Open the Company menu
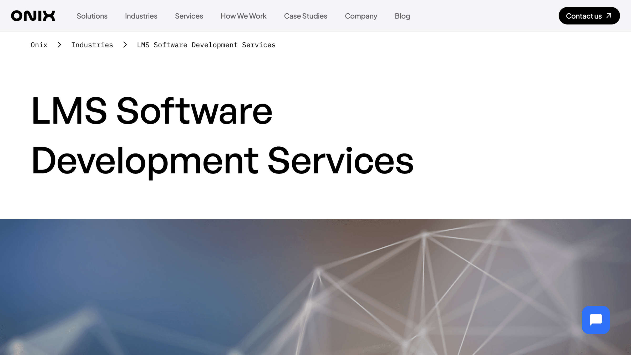 tap(361, 16)
